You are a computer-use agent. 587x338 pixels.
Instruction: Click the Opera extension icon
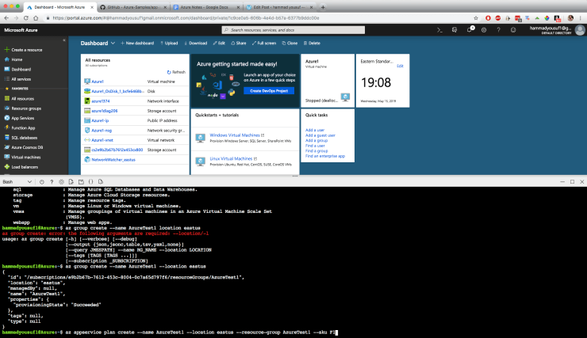(488, 18)
